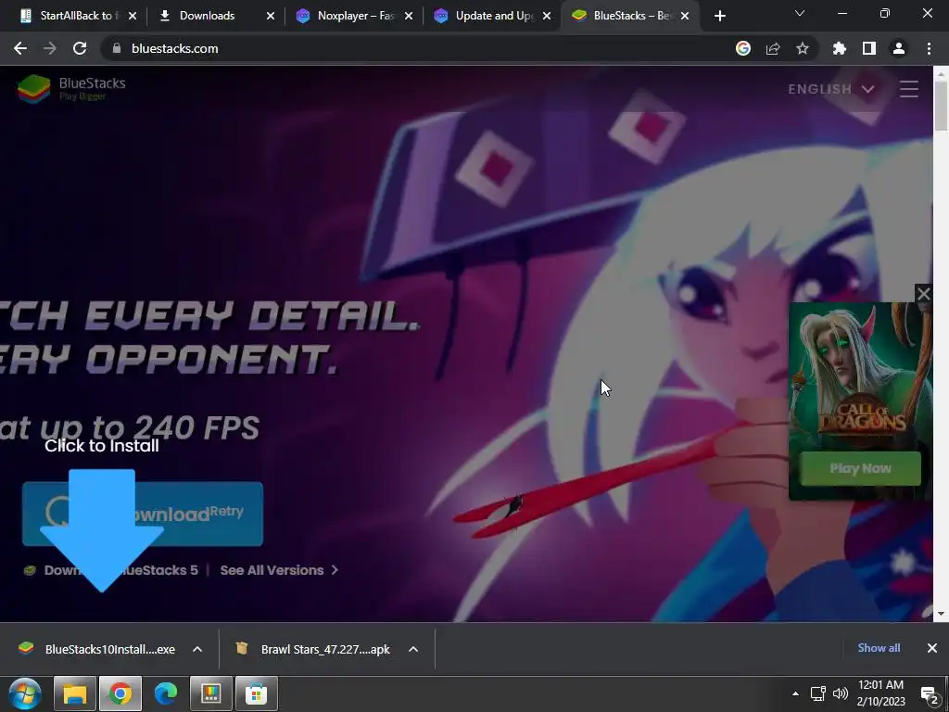The height and width of the screenshot is (712, 949).
Task: Click Chrome icon in taskbar
Action: coord(120,693)
